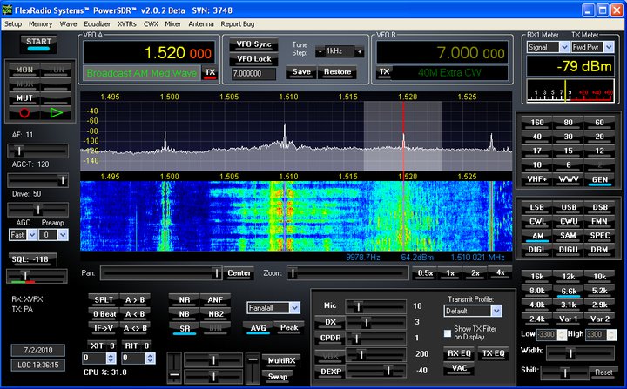
Task: Toggle AVG display averaging
Action: tap(258, 328)
